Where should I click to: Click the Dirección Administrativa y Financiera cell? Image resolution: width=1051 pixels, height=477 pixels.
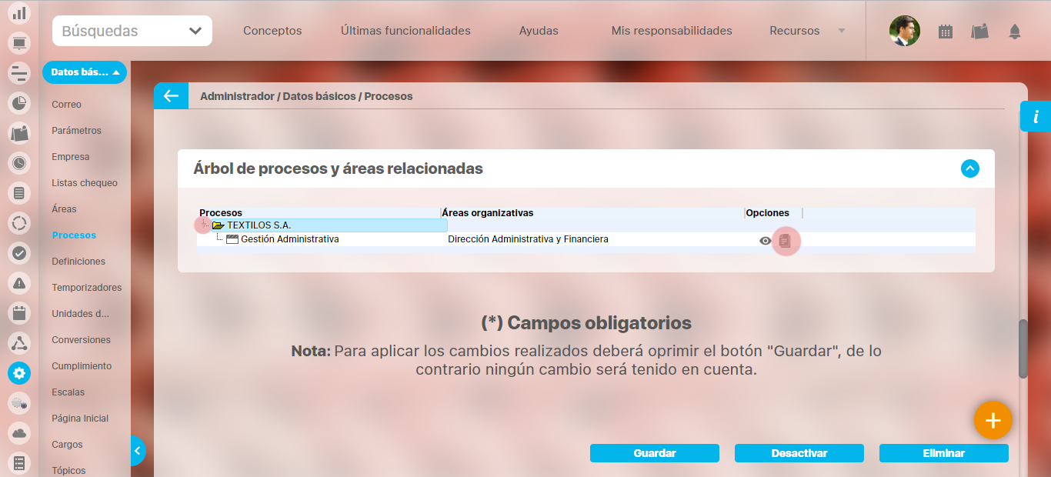(528, 239)
